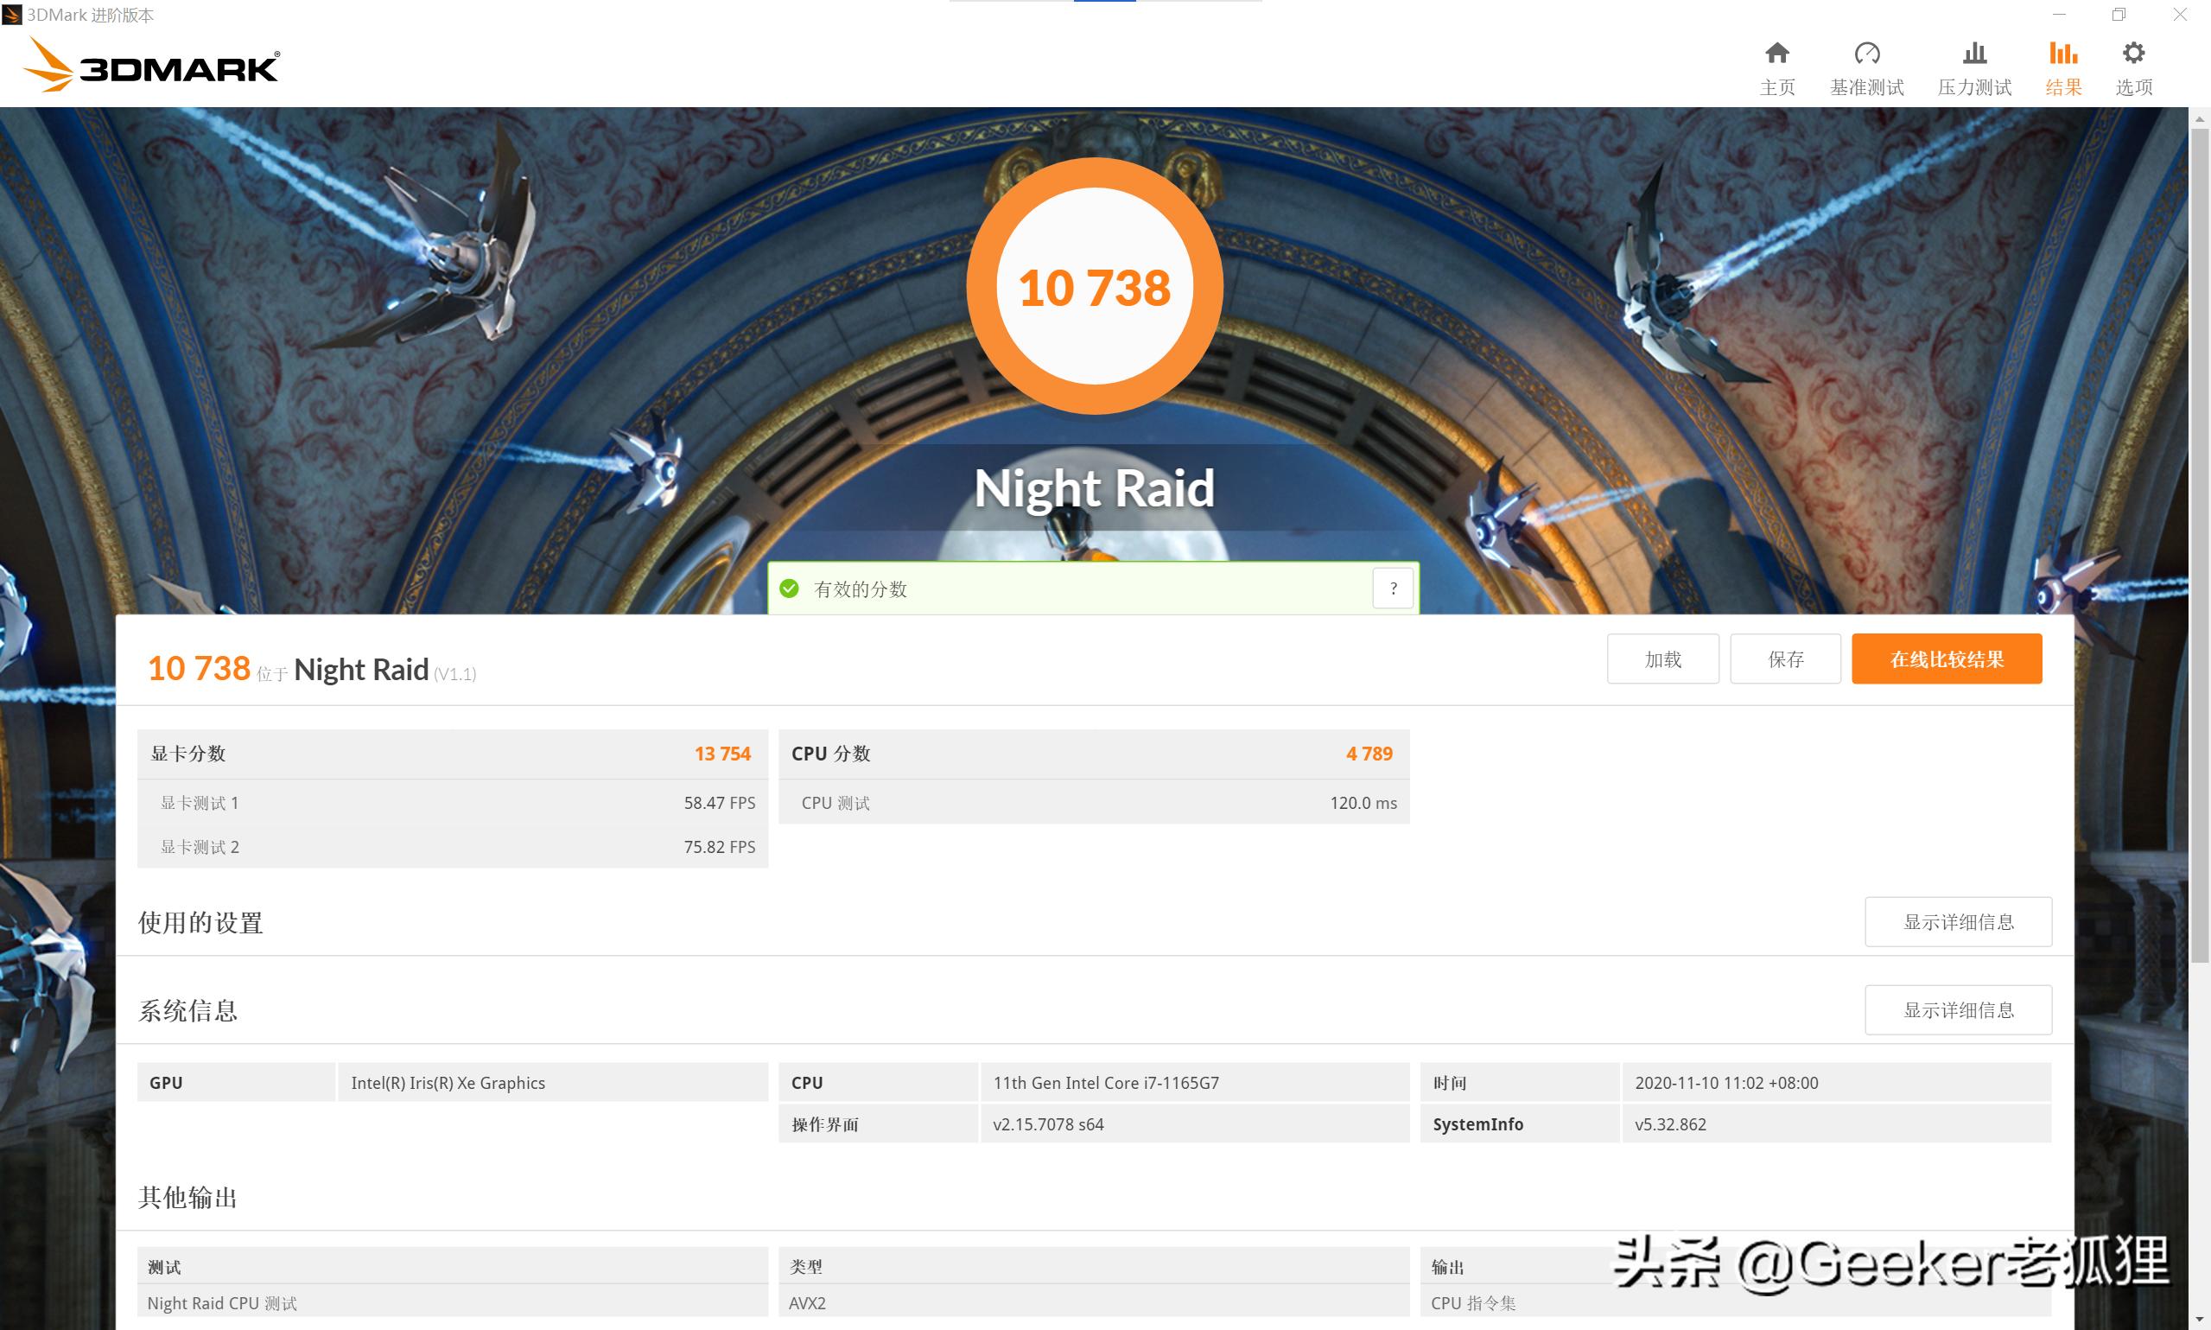Screen dimensions: 2211x1330
Task: Click the 3DMark logo
Action: pyautogui.click(x=152, y=66)
